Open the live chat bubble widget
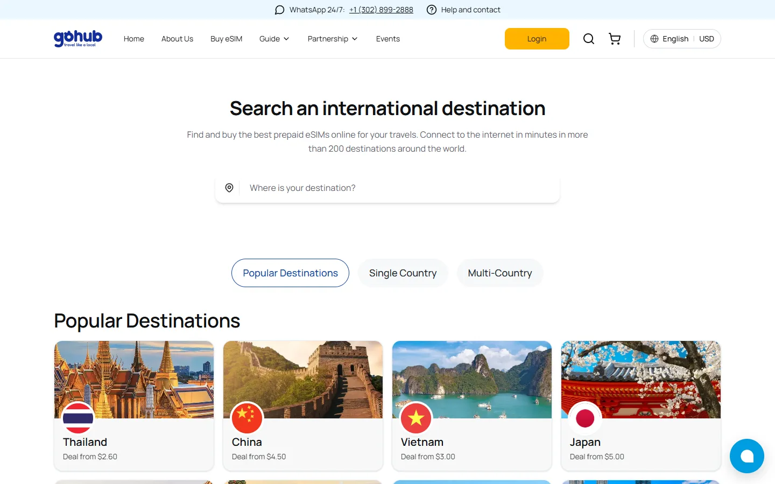The height and width of the screenshot is (484, 775). [747, 456]
